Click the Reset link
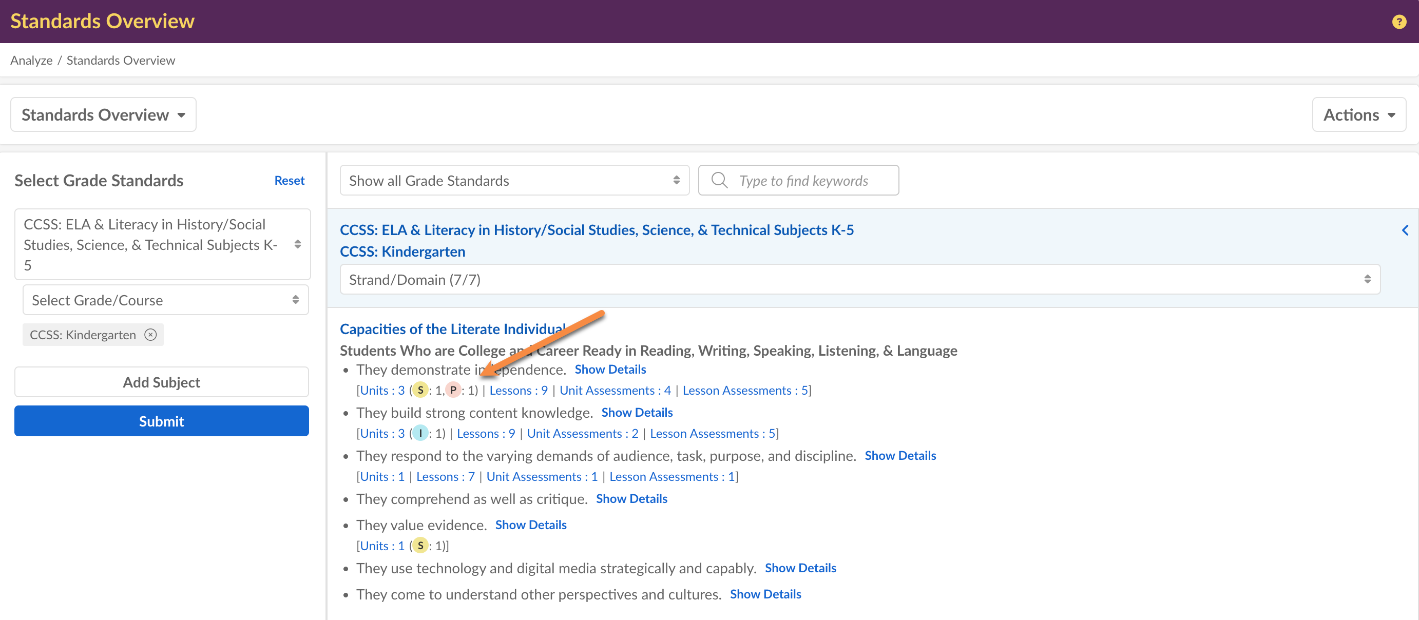Image resolution: width=1419 pixels, height=620 pixels. (x=289, y=181)
